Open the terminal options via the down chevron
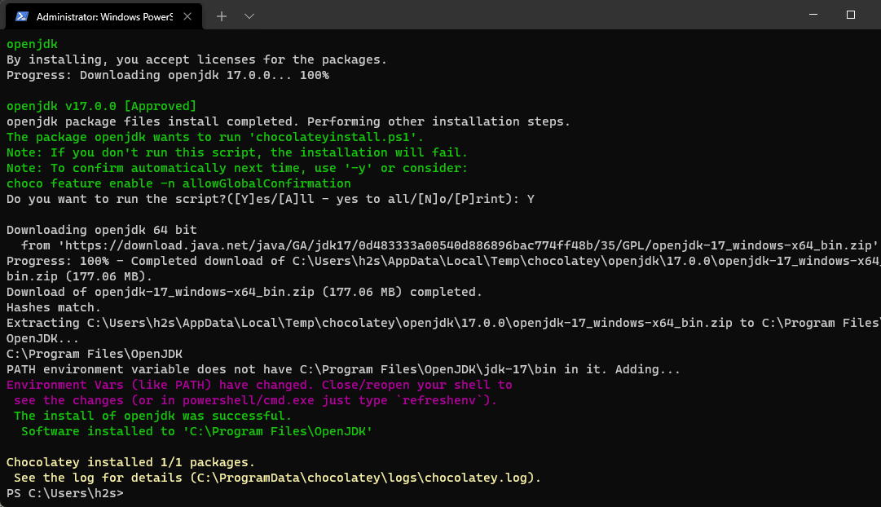 (249, 15)
